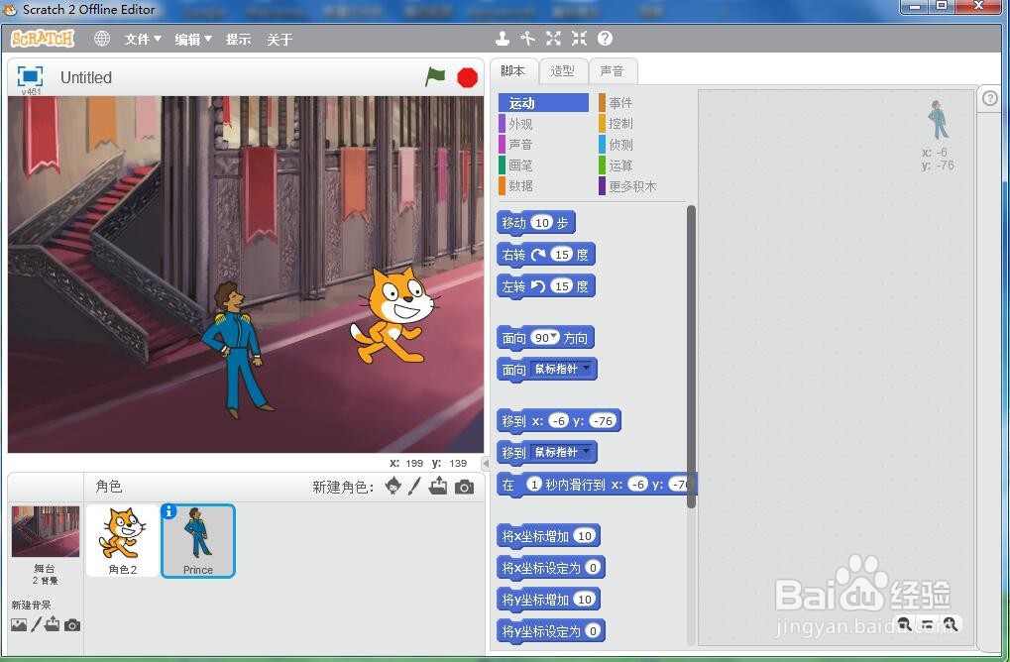Select the grow sprite tool
The width and height of the screenshot is (1010, 662).
pos(553,39)
